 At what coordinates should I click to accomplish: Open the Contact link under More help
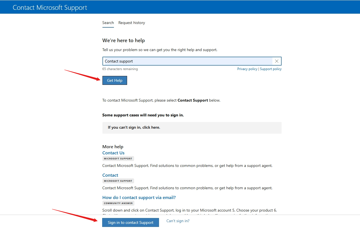[x=110, y=175]
